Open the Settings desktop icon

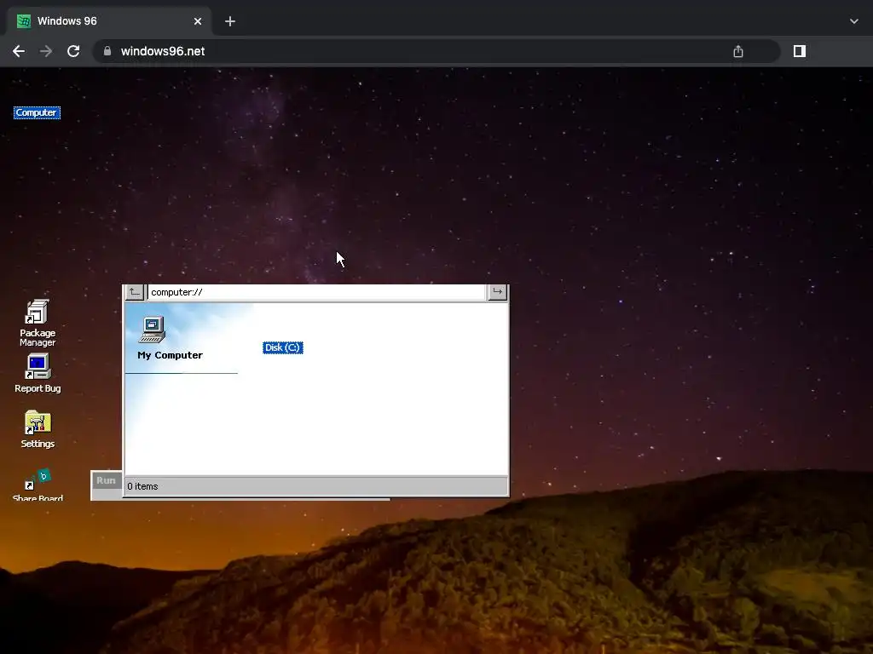pos(38,429)
